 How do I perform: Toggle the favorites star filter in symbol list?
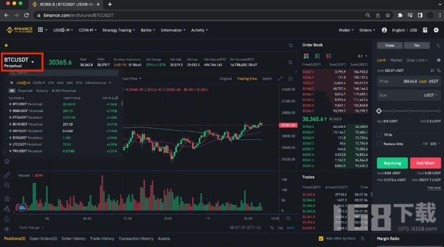[11, 83]
